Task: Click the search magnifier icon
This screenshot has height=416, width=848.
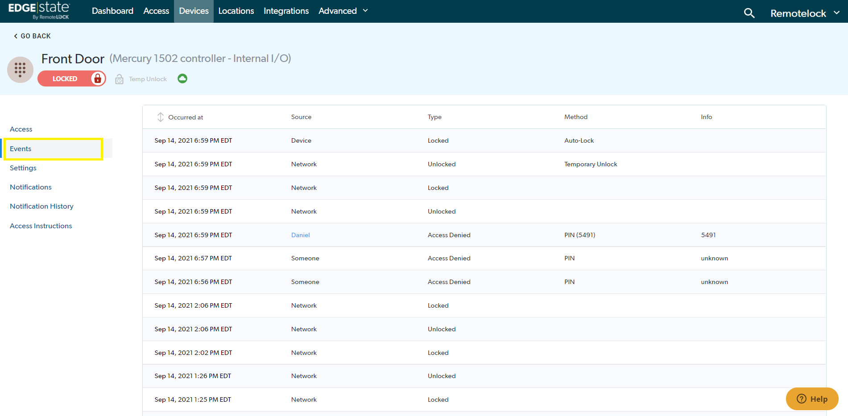Action: click(x=749, y=13)
